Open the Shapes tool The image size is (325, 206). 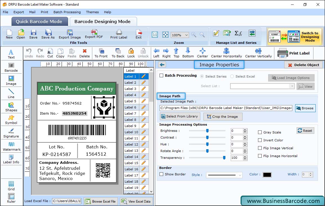coord(11,107)
